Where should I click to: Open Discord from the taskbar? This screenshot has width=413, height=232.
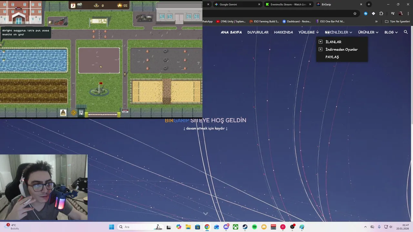coord(226,227)
